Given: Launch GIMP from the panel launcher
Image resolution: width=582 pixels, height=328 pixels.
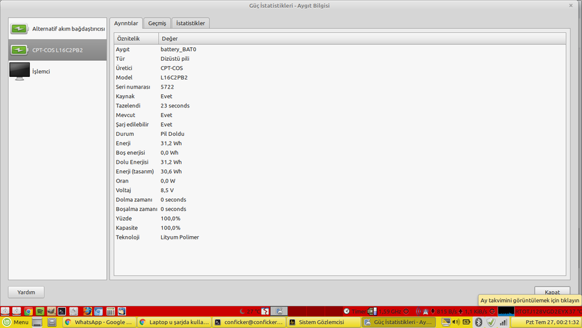Looking at the screenshot, I should pos(51,311).
